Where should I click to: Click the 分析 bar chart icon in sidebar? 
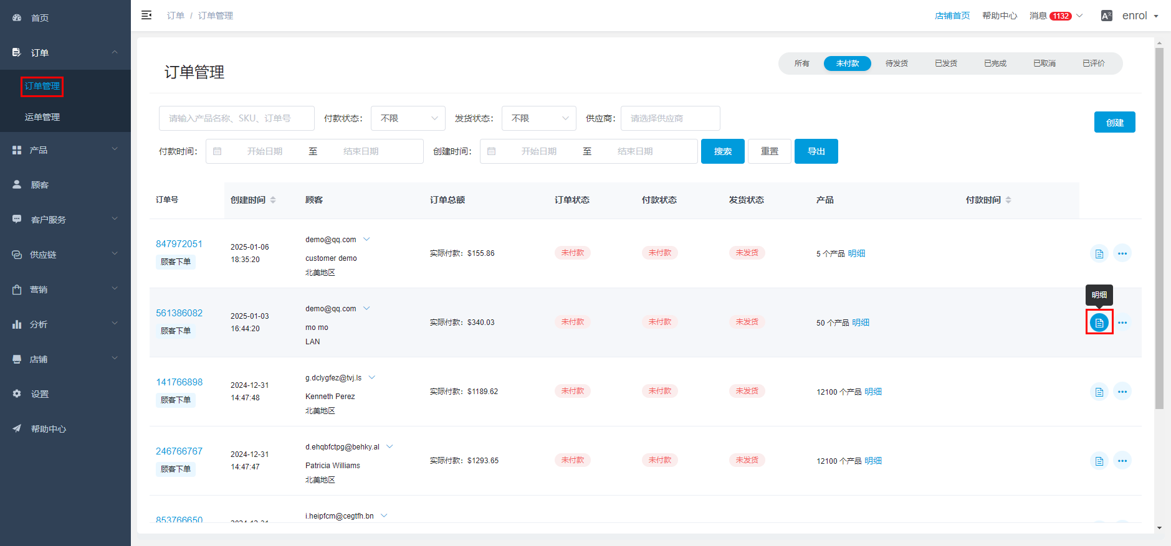pos(17,324)
